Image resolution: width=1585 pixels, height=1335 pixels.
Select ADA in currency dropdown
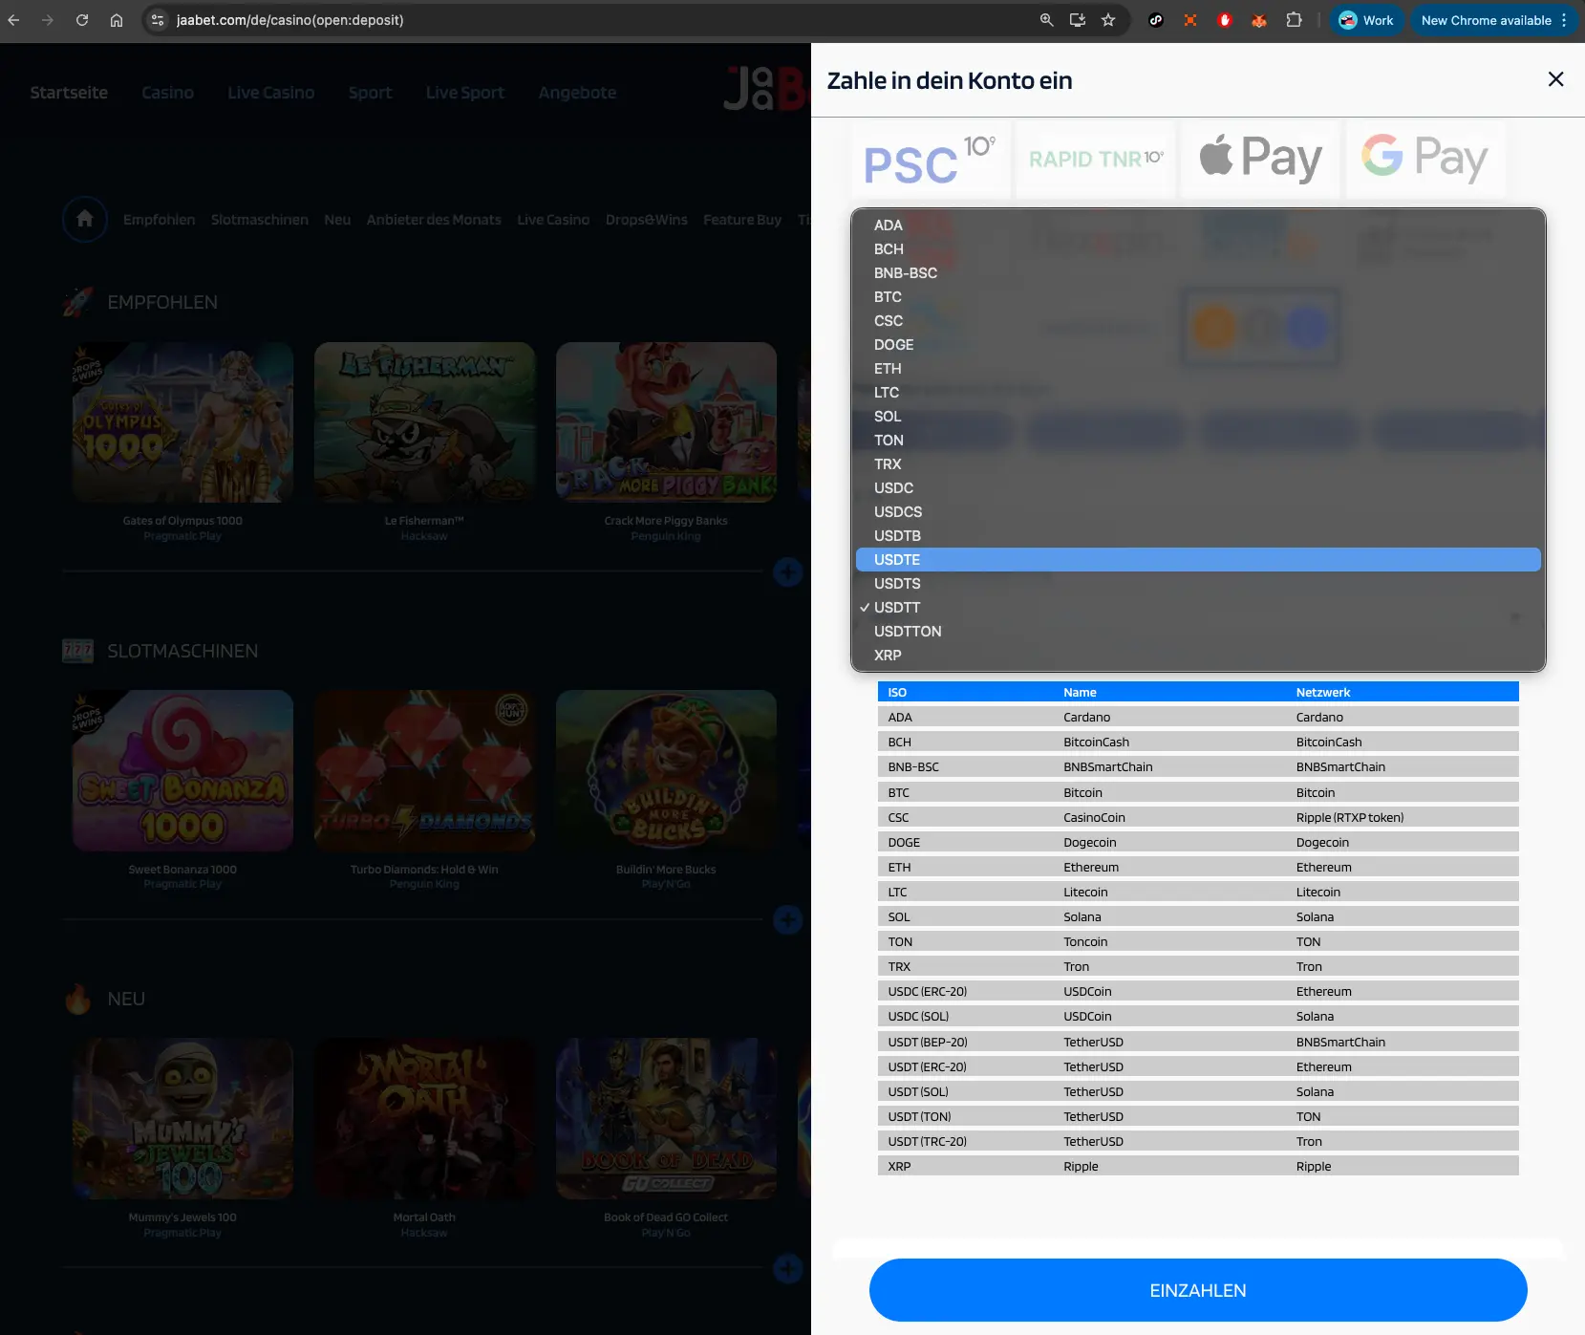1198,226
